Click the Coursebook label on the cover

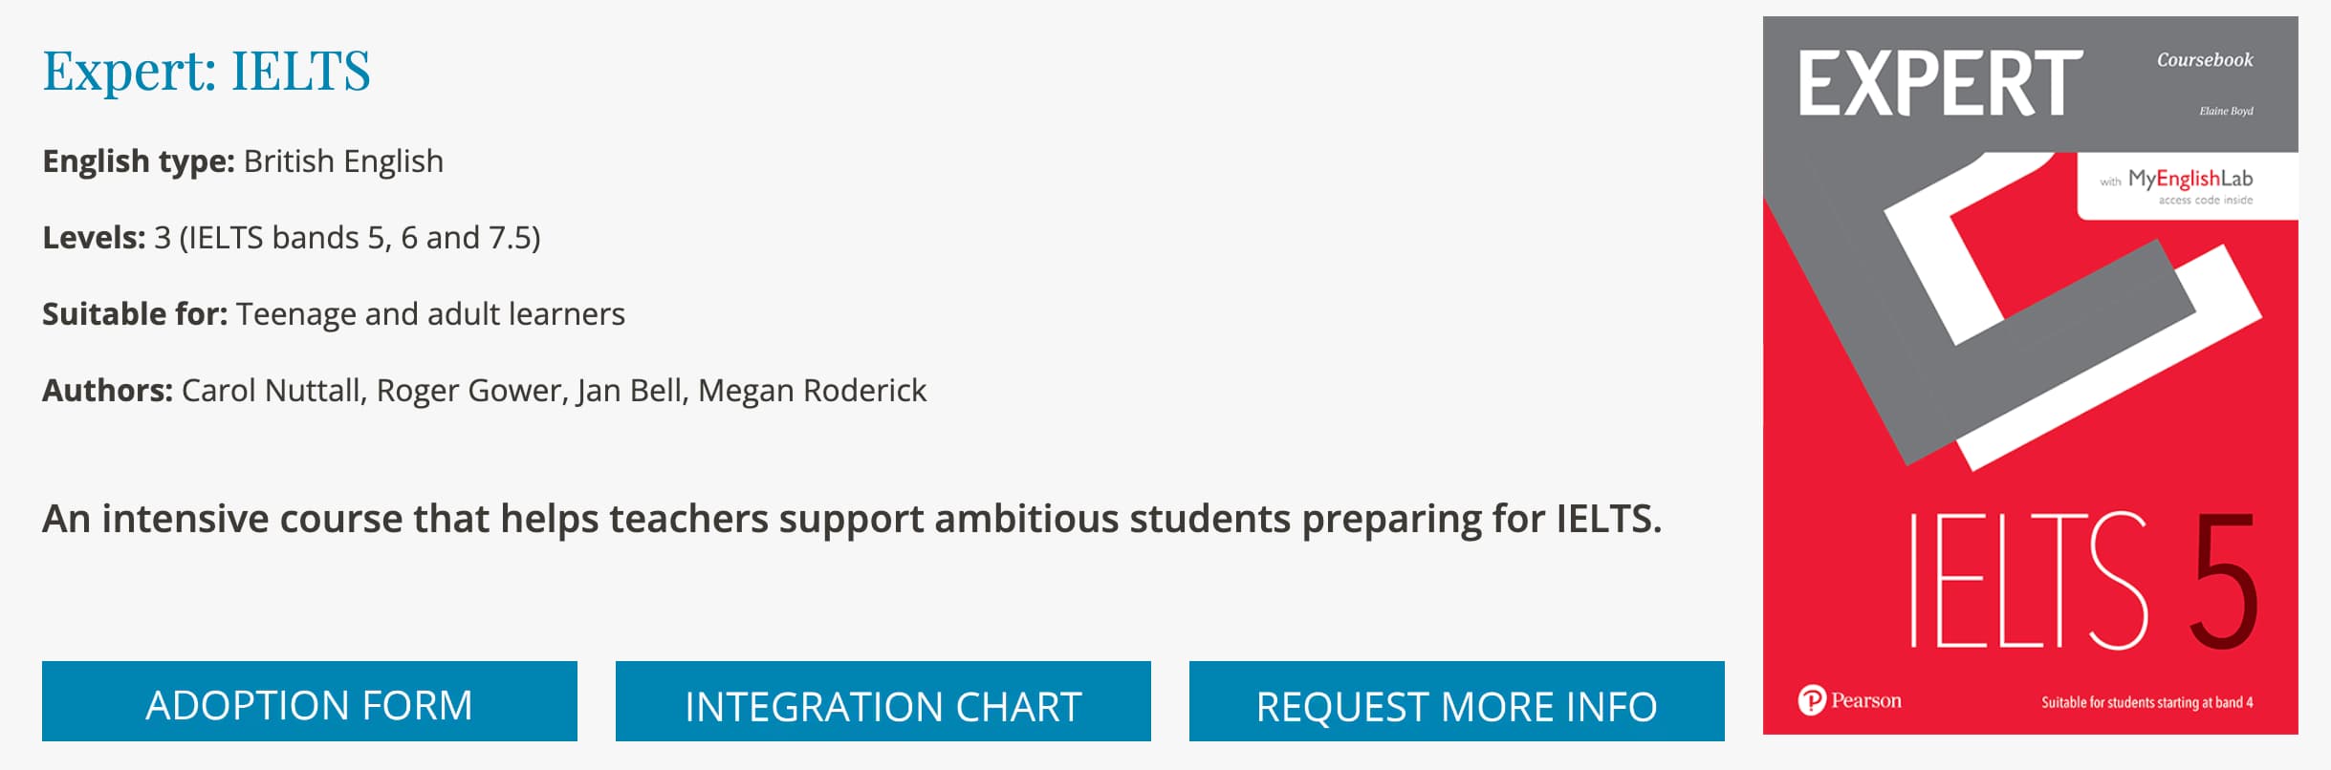2204,60
